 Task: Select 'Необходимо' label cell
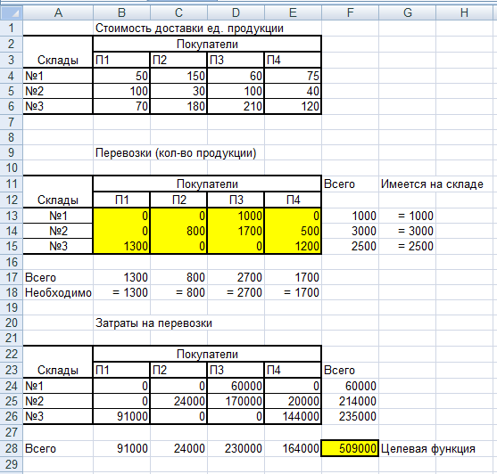pyautogui.click(x=58, y=293)
